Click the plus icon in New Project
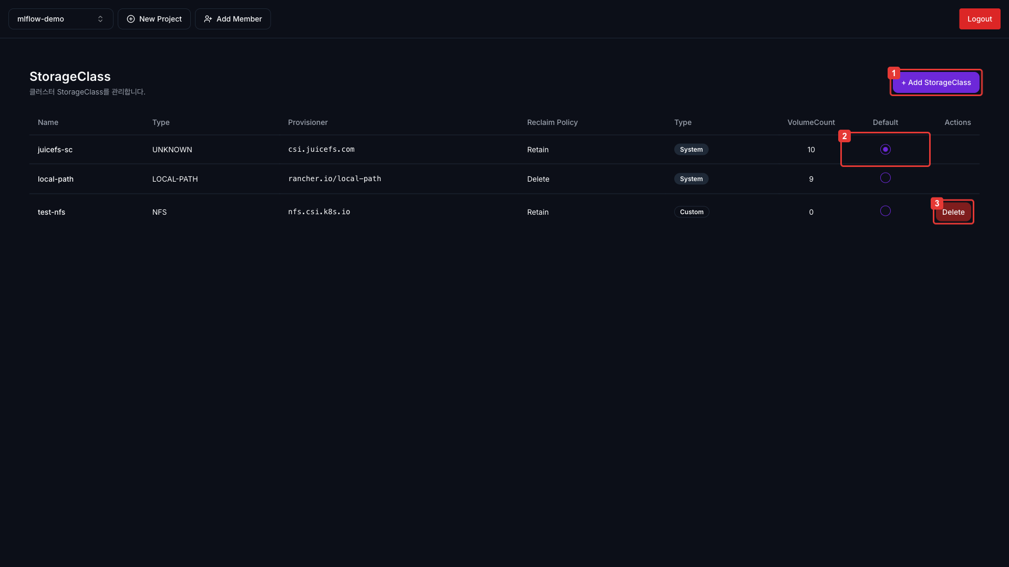 click(131, 19)
